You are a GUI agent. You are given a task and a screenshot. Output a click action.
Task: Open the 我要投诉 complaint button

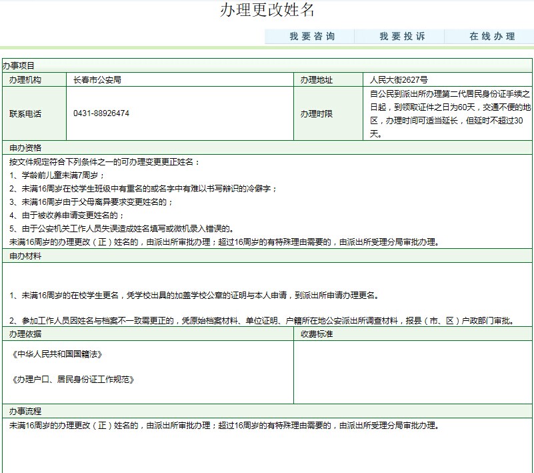point(399,37)
